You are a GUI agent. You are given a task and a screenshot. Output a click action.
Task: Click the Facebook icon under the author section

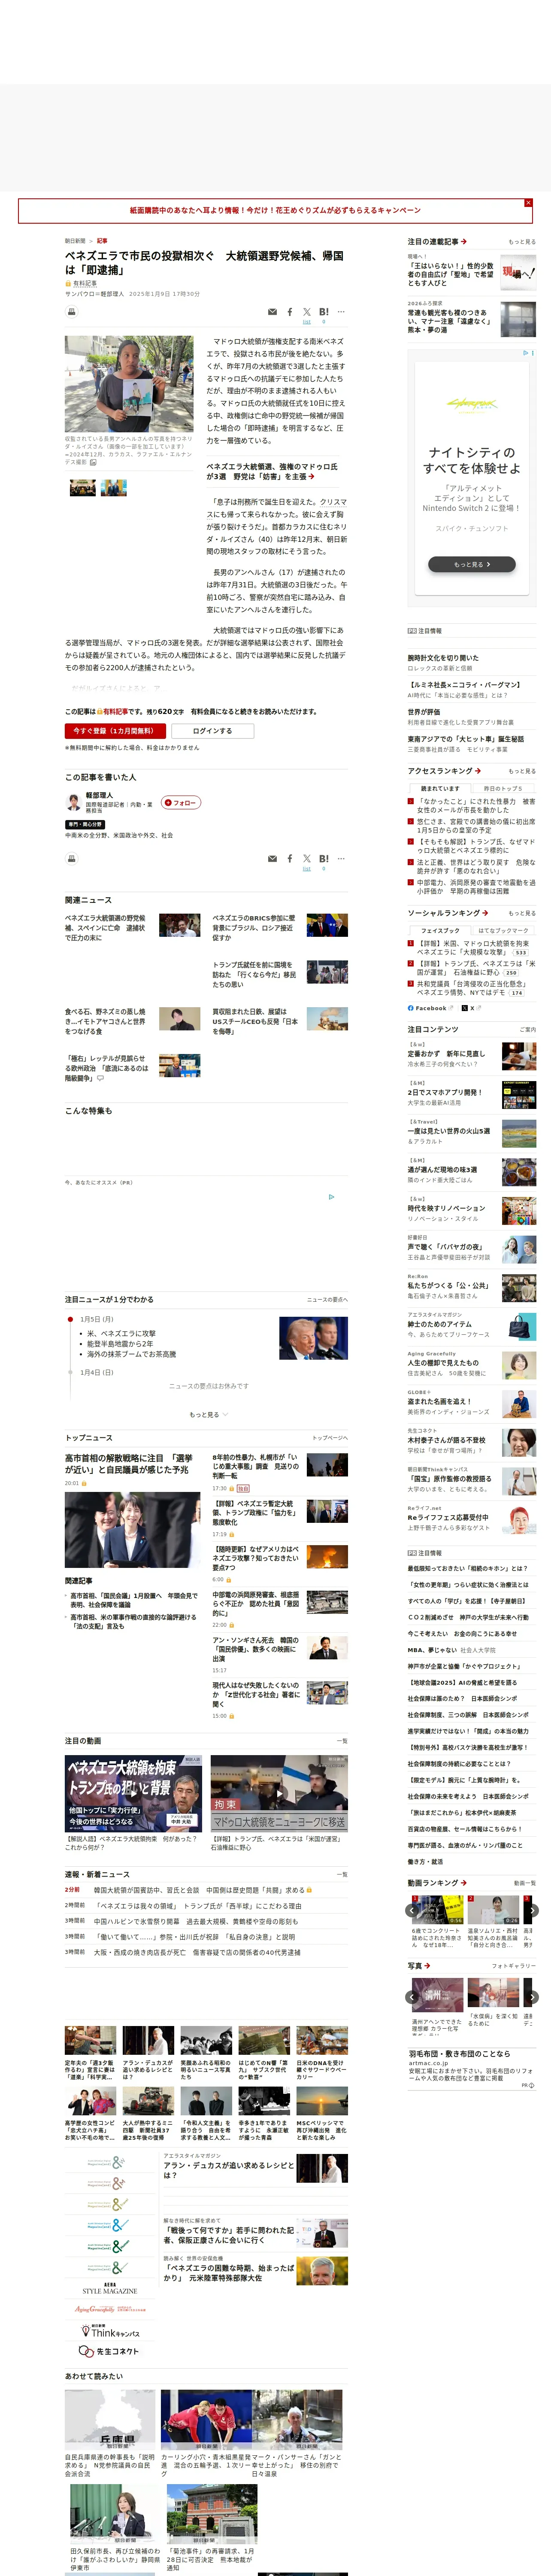290,858
